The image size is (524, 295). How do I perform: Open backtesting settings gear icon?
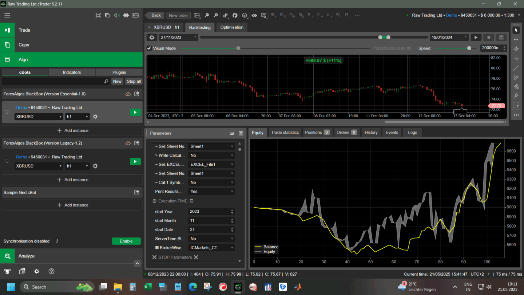[x=152, y=37]
